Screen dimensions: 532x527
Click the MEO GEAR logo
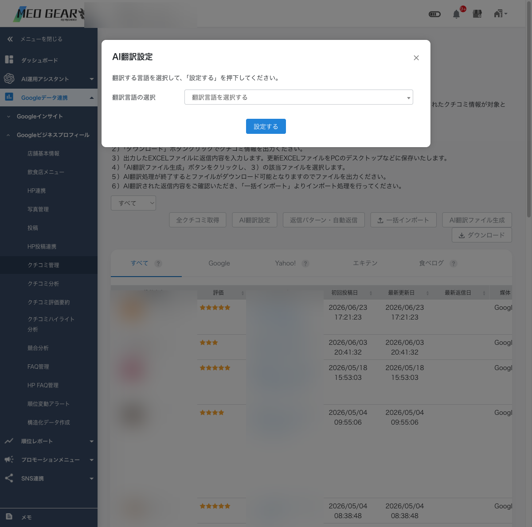[x=48, y=14]
